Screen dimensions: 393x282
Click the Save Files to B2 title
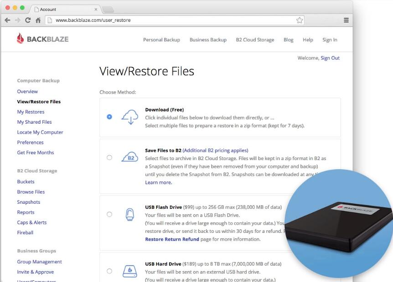coord(163,151)
